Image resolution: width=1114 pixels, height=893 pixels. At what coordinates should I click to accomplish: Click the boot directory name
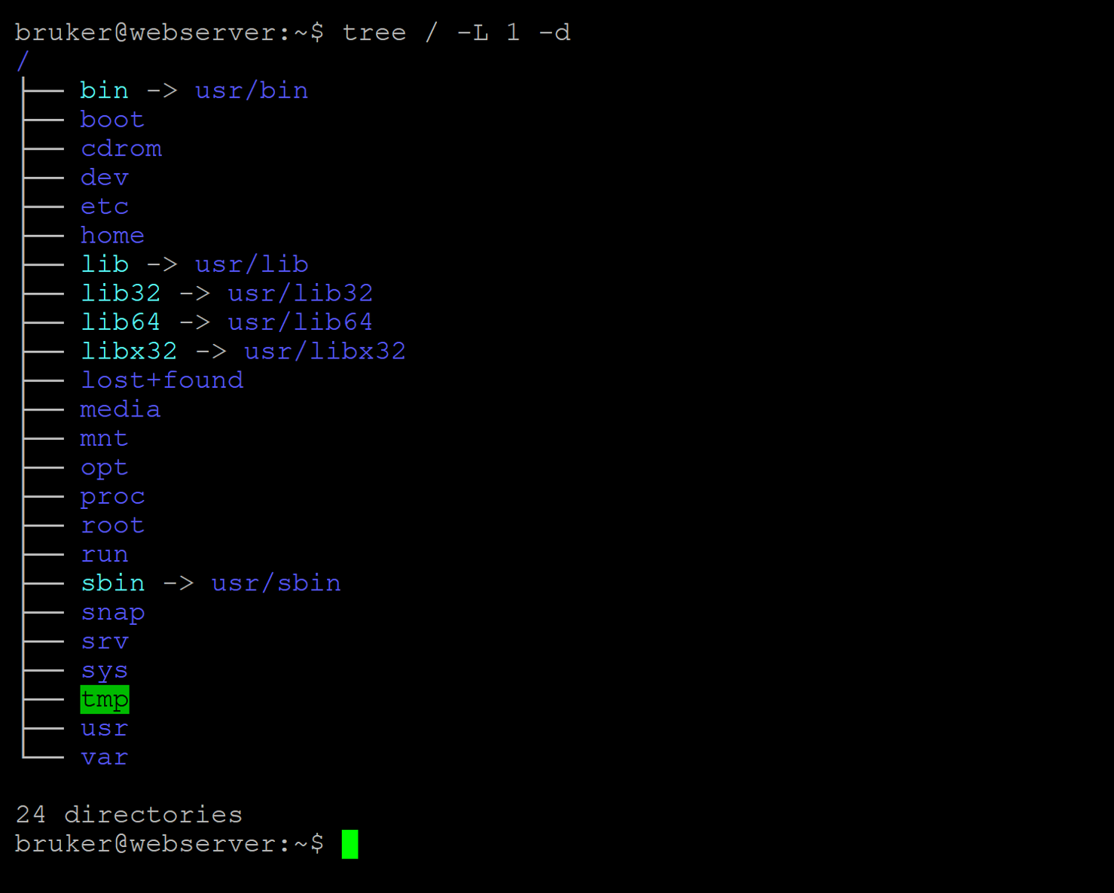(x=112, y=120)
